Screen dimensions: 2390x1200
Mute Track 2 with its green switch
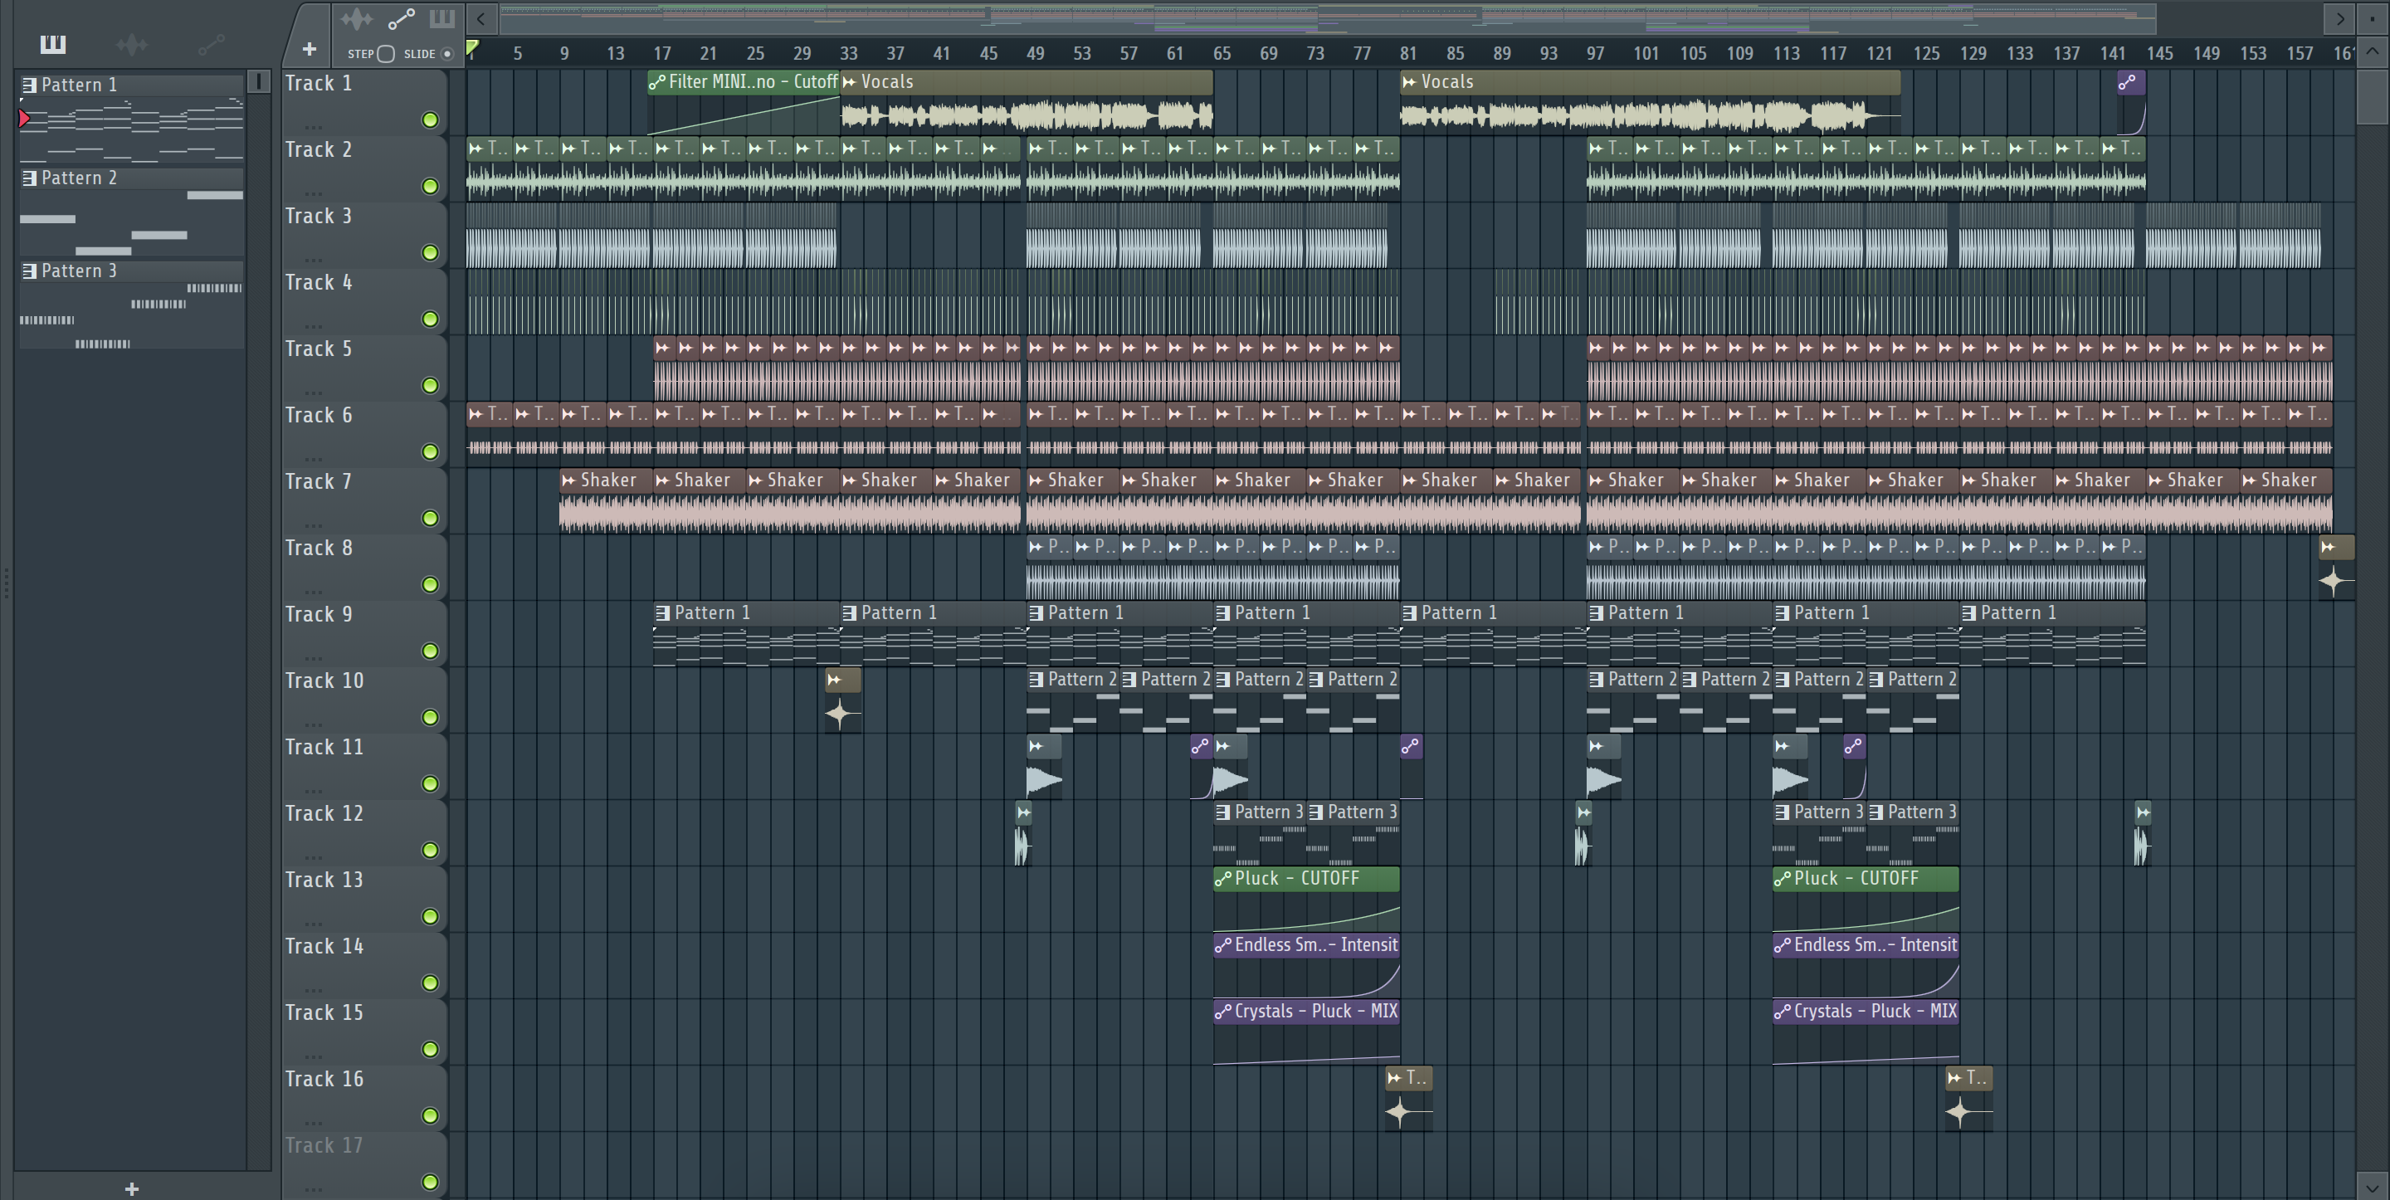click(x=430, y=187)
